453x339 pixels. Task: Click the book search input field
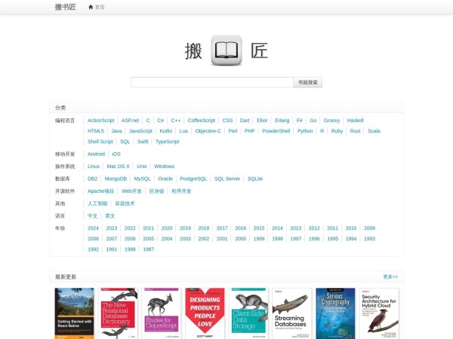tap(211, 82)
